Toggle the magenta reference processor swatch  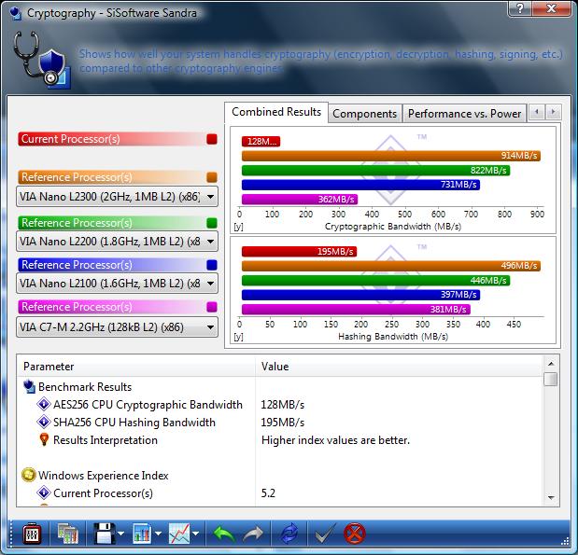[212, 307]
